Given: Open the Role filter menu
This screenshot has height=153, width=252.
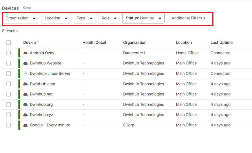Looking at the screenshot, I should click(x=109, y=18).
